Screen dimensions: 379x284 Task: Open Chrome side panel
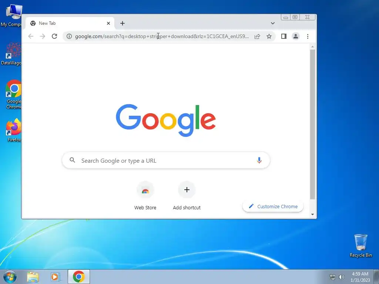(x=284, y=36)
